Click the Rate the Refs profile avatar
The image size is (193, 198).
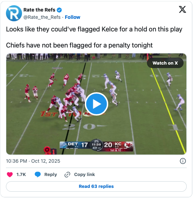pos(14,13)
